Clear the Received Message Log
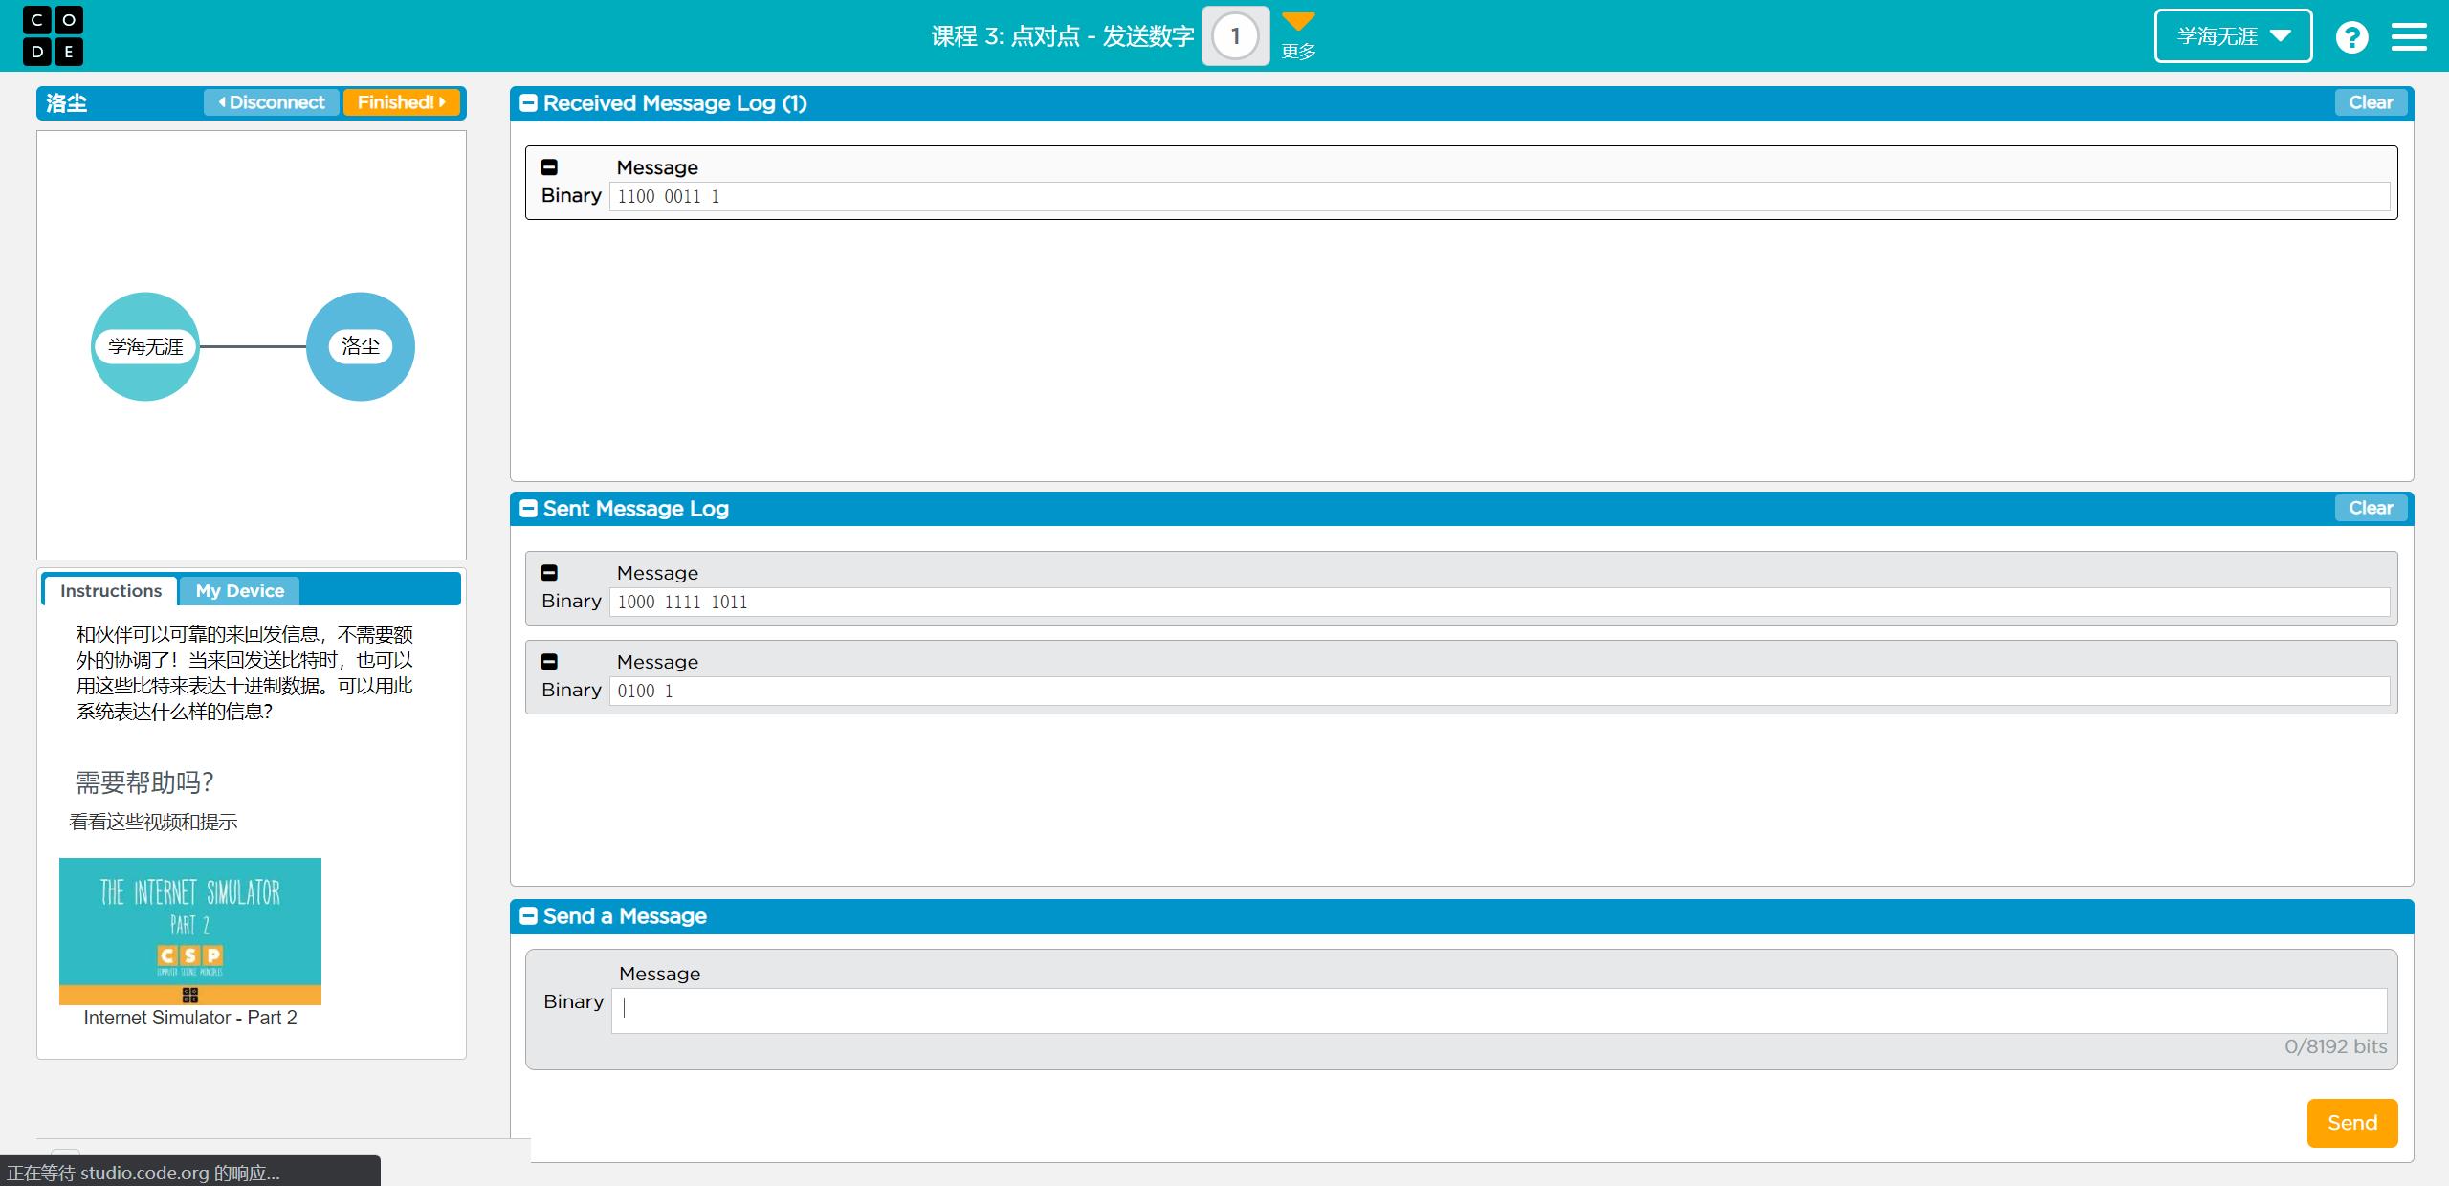Viewport: 2449px width, 1186px height. [2370, 103]
